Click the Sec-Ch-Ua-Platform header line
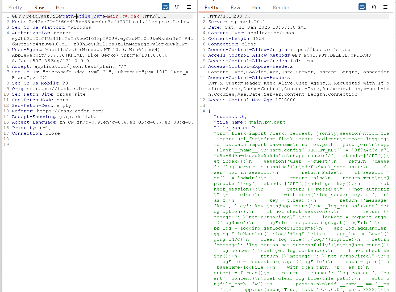This screenshot has width=396, height=292. [53, 27]
